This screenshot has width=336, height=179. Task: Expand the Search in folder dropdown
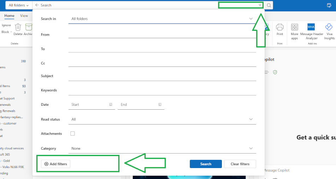click(251, 19)
